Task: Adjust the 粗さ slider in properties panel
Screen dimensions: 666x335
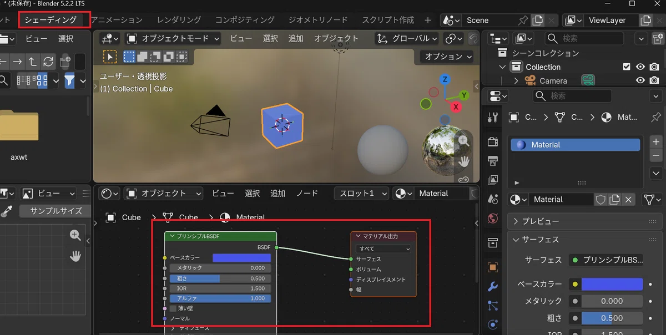Action: coord(612,318)
